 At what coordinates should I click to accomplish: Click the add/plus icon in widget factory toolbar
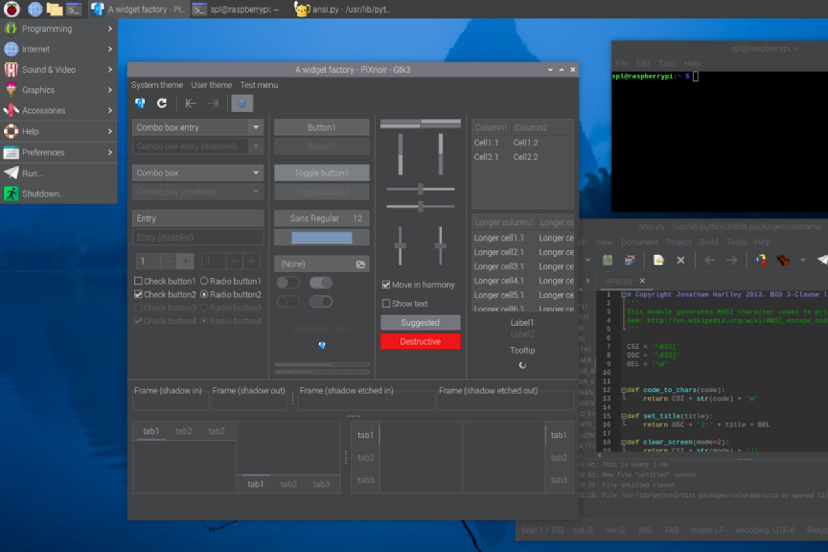click(241, 103)
